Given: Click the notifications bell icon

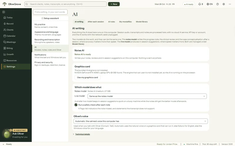Looking at the screenshot, I should [x=199, y=4].
